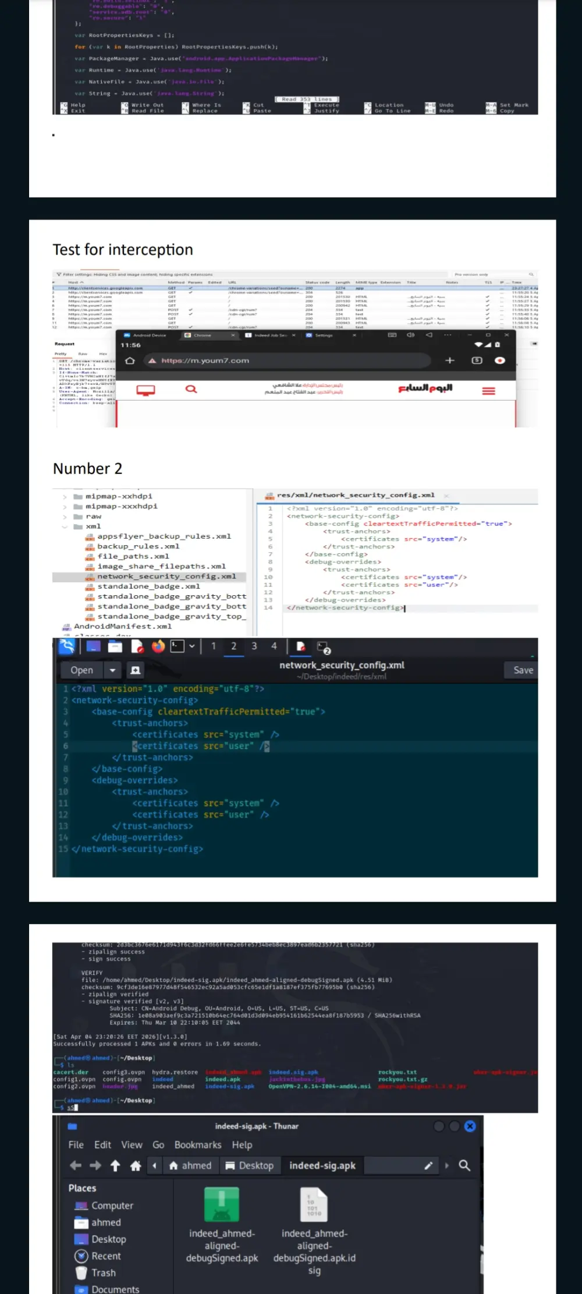Select Desktop in Places sidebar

pyautogui.click(x=100, y=1239)
